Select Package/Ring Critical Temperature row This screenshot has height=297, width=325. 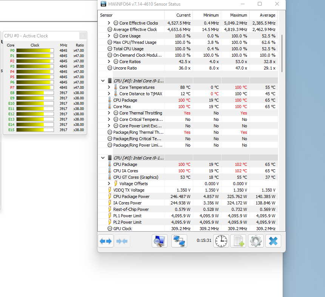click(188, 139)
